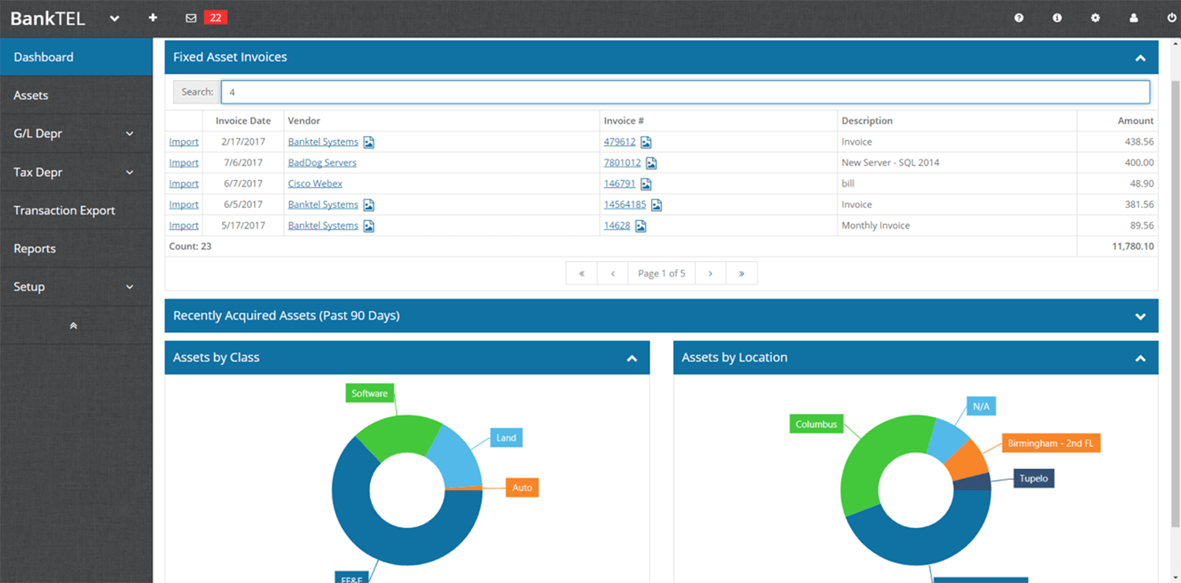Collapse the Assets by Class panel
The height and width of the screenshot is (583, 1181).
tap(631, 357)
